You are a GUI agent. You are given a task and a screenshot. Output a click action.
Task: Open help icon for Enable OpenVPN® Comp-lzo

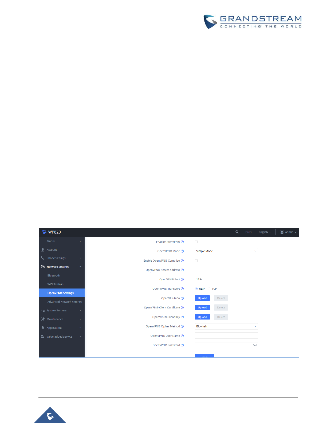[x=182, y=261]
